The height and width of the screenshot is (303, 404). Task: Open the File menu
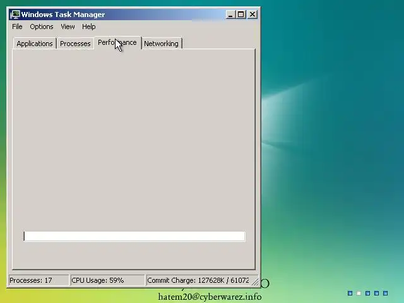coord(17,27)
